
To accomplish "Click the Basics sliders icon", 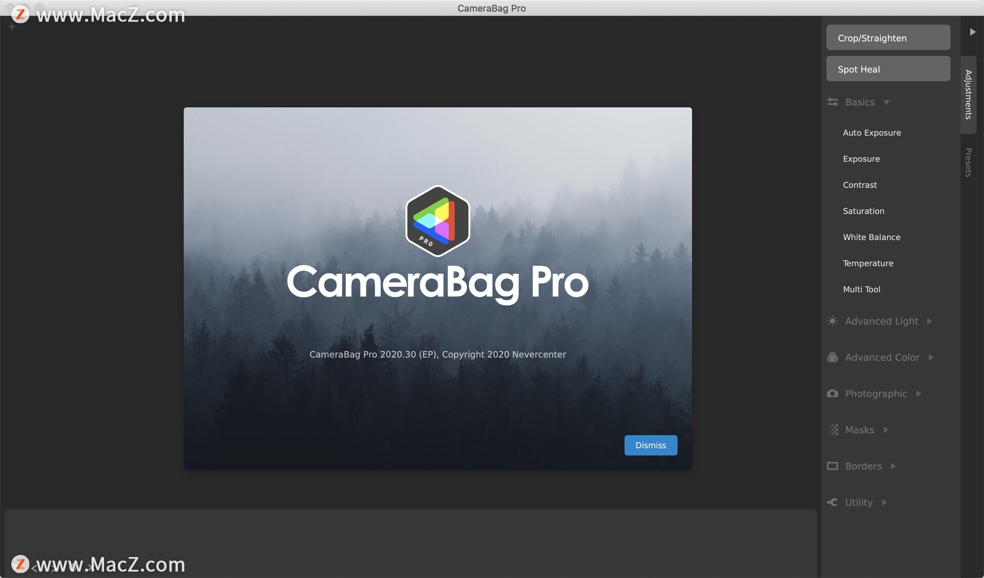I will click(832, 102).
